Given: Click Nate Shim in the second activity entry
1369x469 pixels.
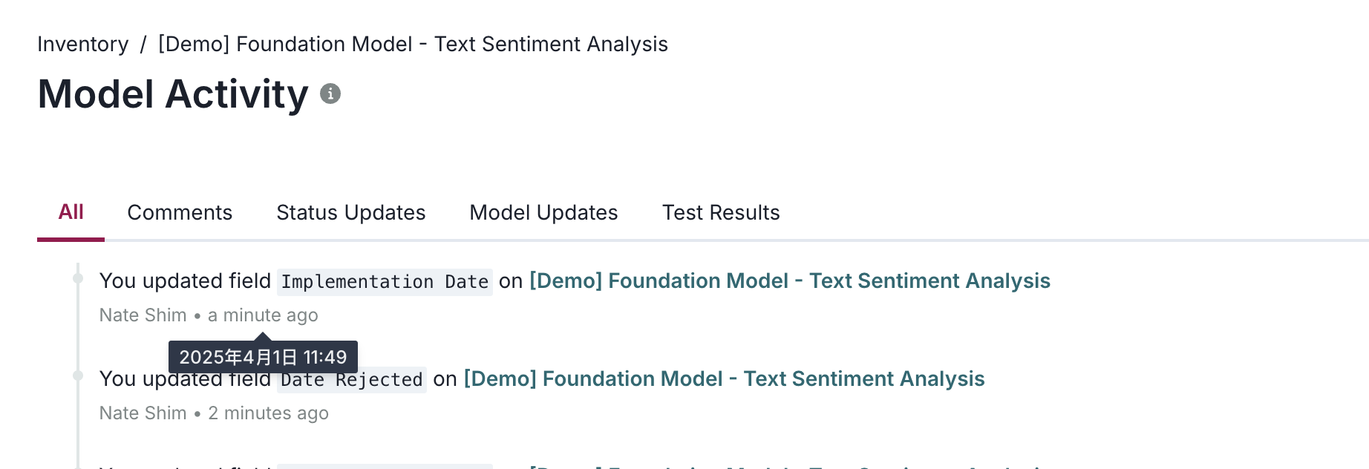Looking at the screenshot, I should pyautogui.click(x=142, y=413).
